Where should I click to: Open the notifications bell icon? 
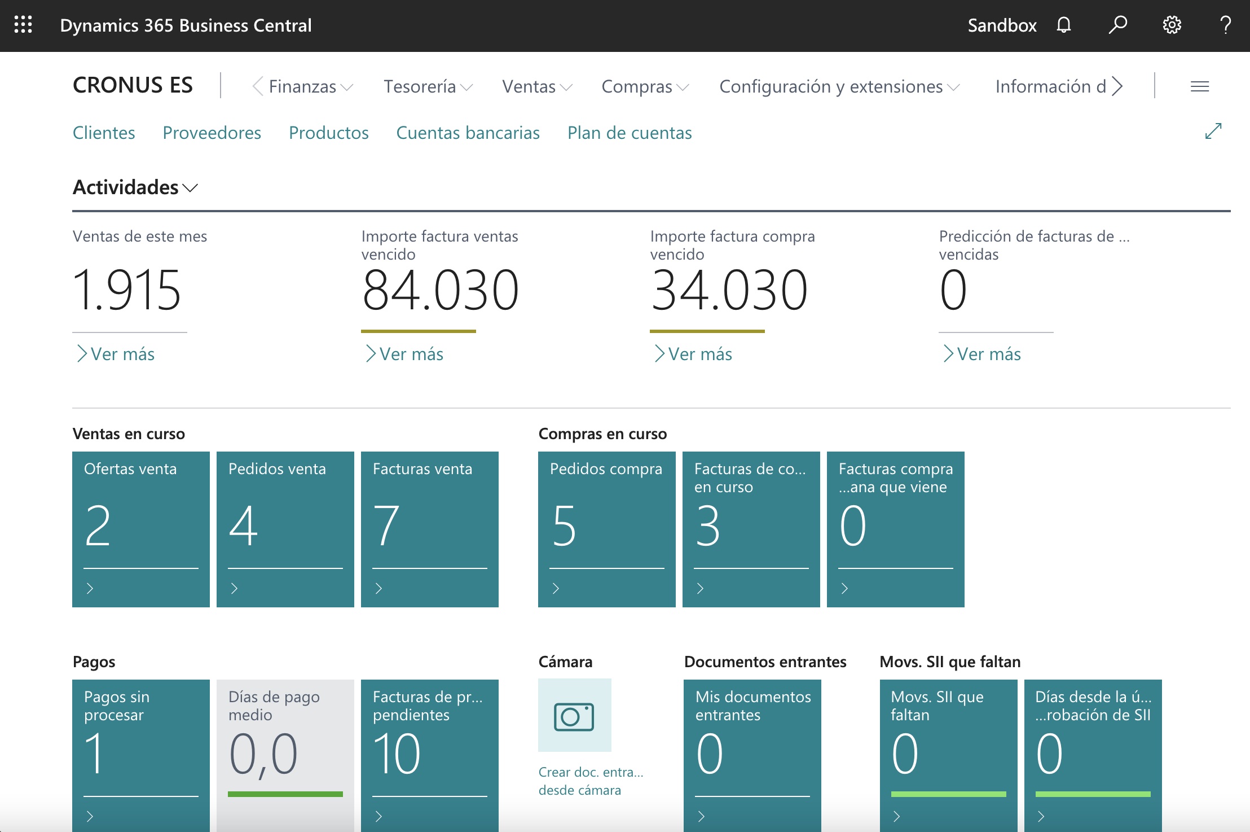tap(1063, 25)
